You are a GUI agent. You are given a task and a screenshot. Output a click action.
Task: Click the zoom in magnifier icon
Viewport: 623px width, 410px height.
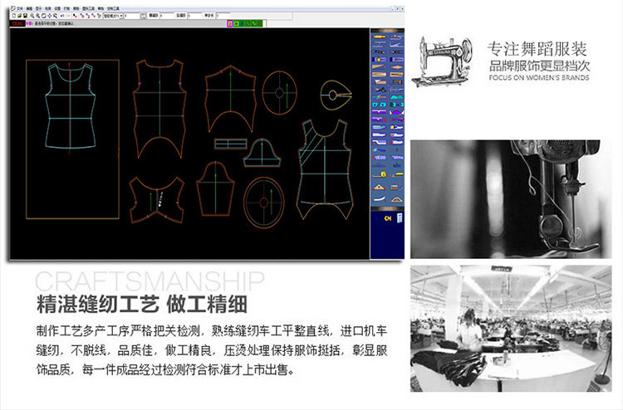click(32, 16)
